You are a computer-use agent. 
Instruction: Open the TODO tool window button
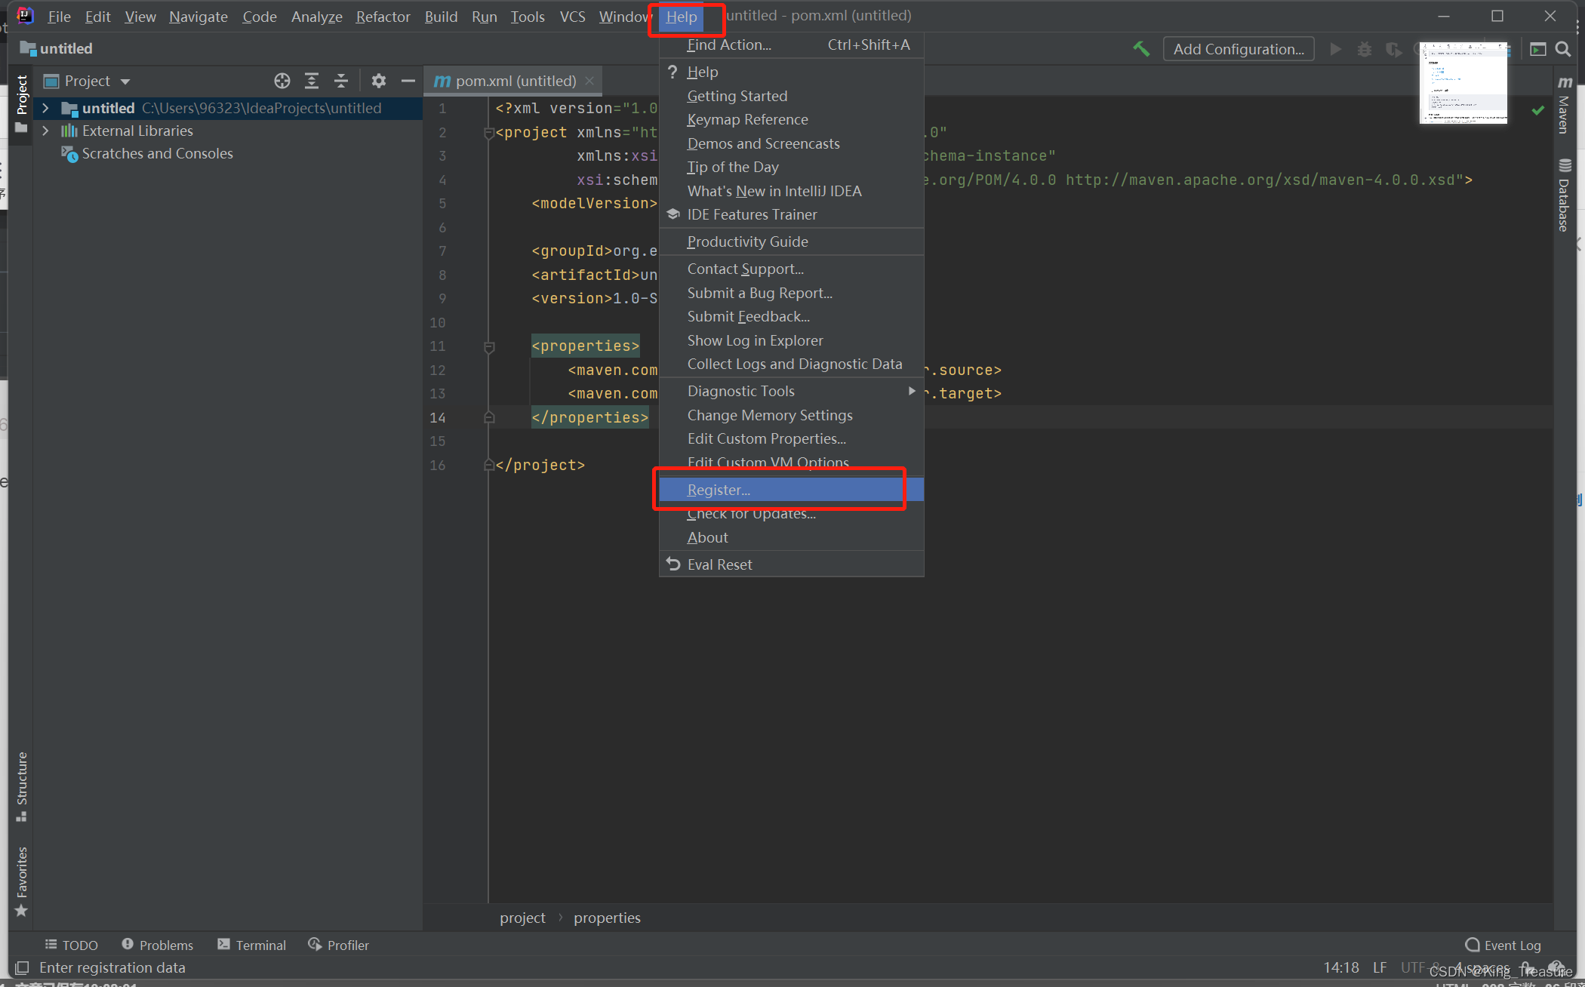coord(72,945)
